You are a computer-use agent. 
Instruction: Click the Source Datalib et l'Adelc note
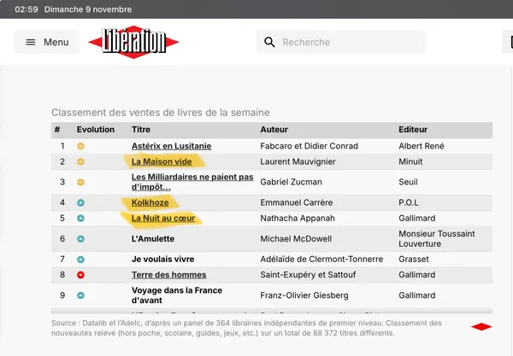[x=247, y=328]
